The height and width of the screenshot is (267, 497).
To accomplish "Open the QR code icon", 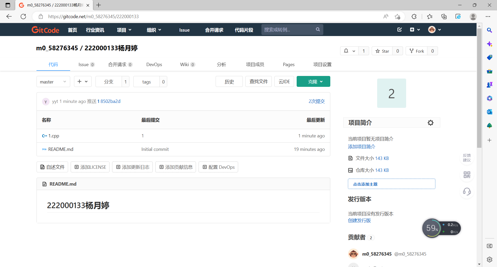I will (x=467, y=175).
